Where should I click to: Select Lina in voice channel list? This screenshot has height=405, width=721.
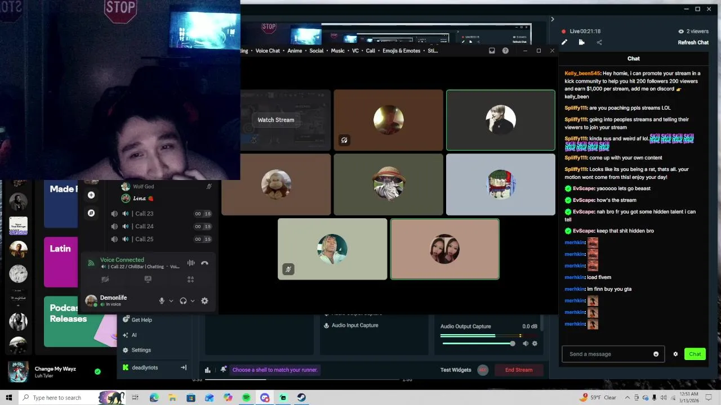(x=166, y=199)
